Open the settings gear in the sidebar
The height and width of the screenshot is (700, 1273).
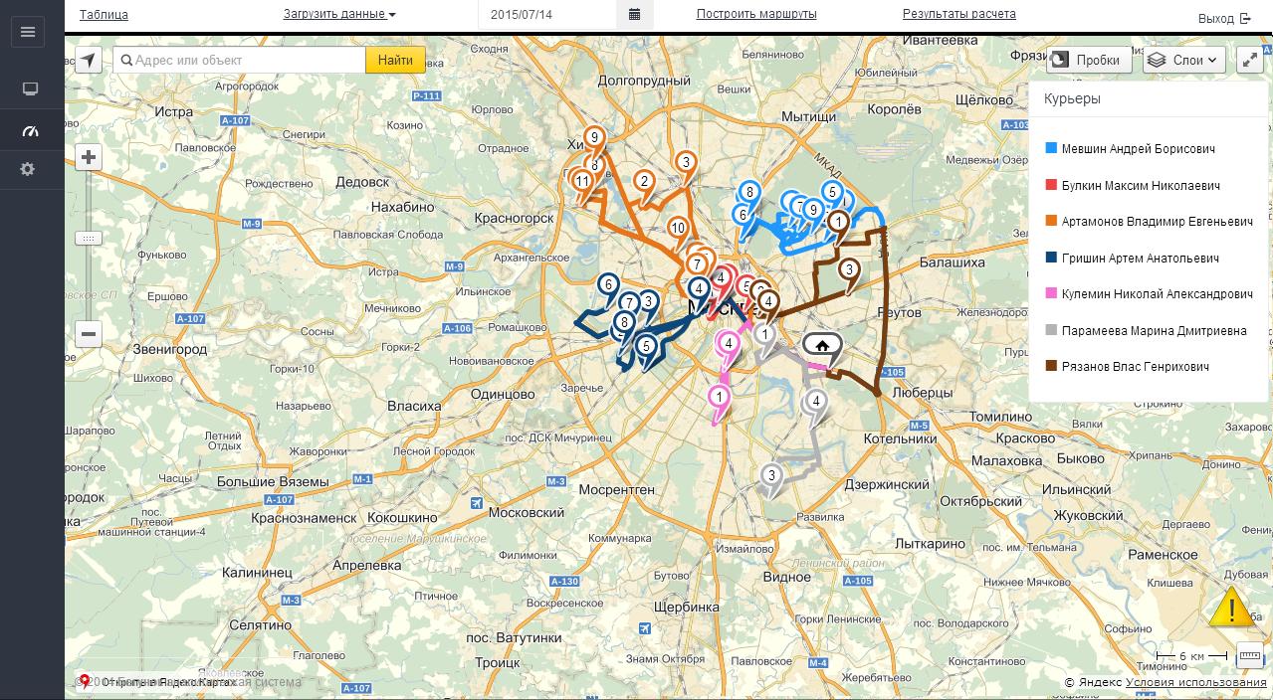pyautogui.click(x=28, y=169)
